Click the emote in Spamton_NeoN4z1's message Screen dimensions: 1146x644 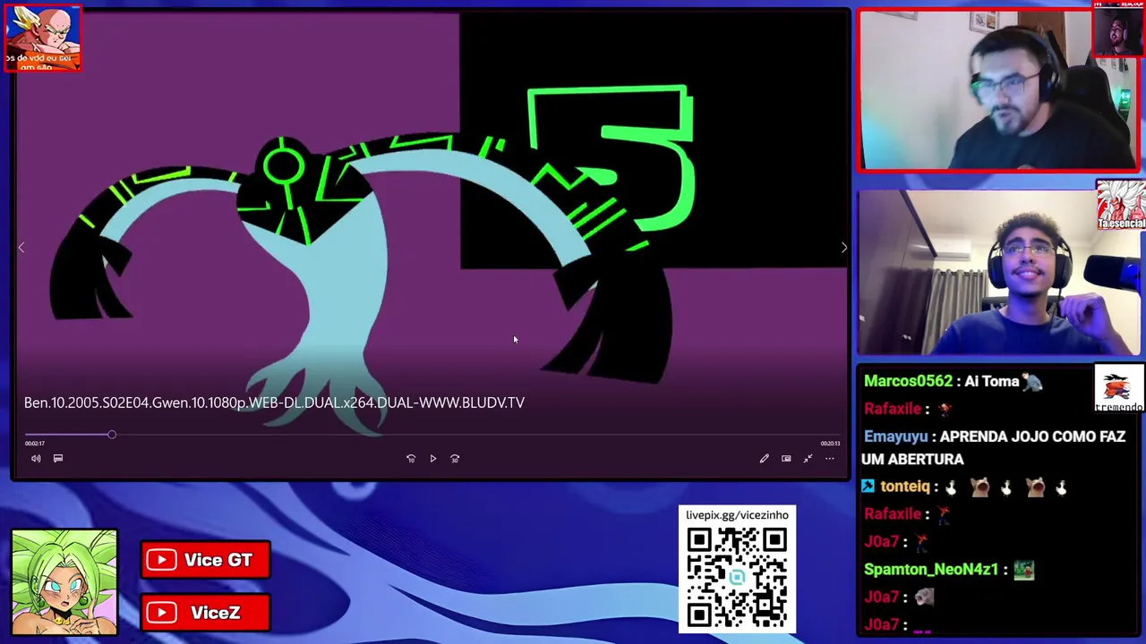[1024, 570]
